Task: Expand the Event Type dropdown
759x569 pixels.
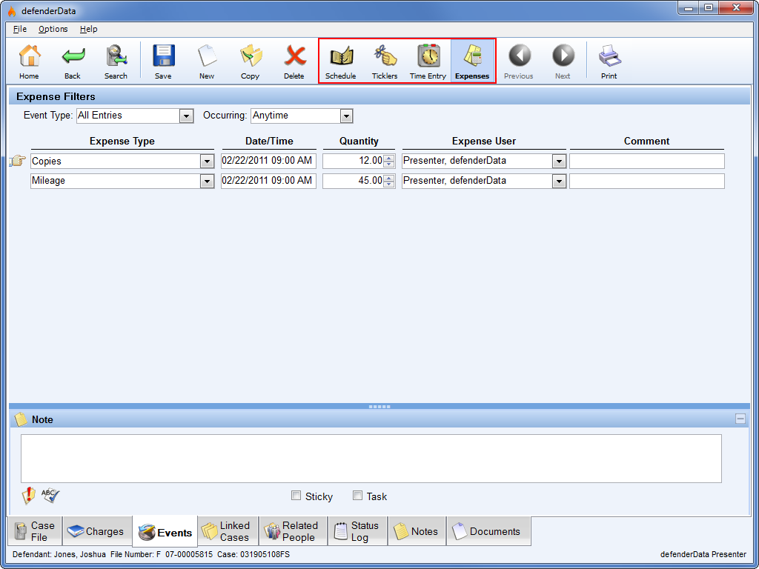Action: coord(186,116)
